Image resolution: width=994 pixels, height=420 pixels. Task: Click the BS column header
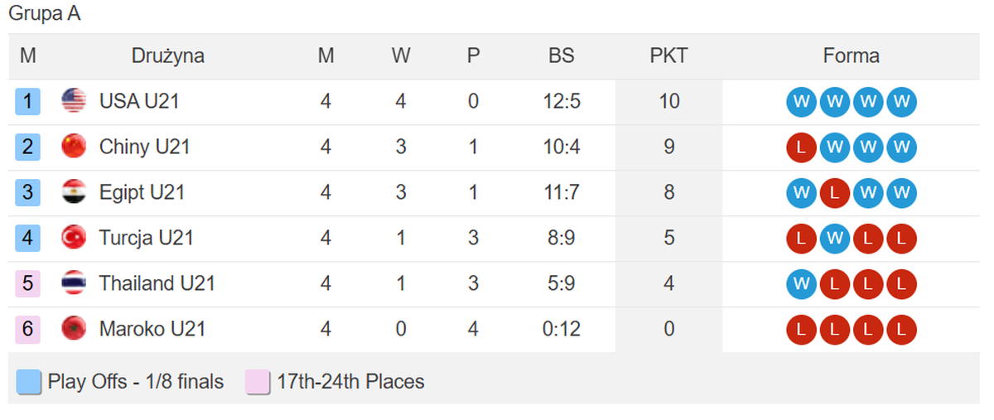pos(561,56)
